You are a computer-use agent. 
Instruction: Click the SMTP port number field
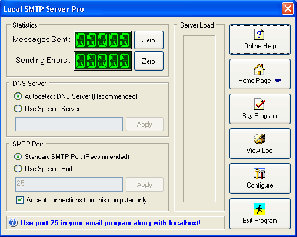tap(69, 185)
